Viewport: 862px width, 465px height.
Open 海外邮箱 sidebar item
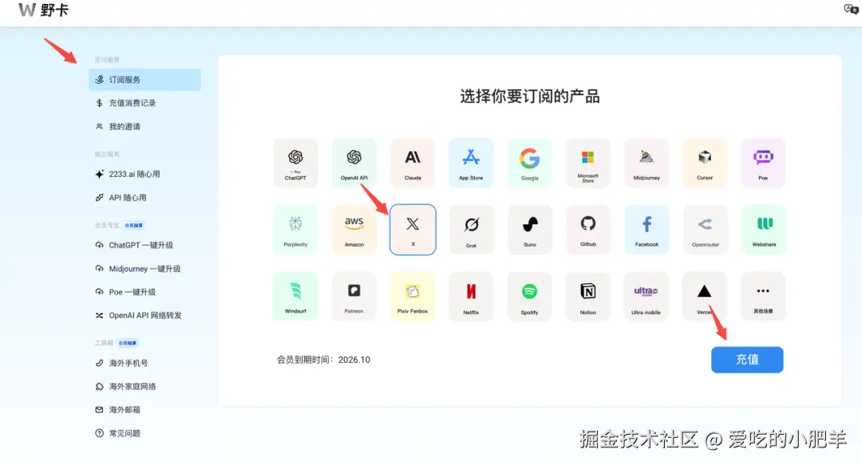[x=144, y=409]
